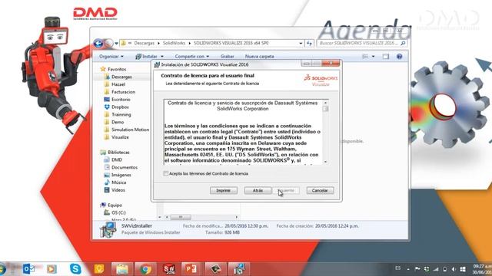This screenshot has height=276, width=492.
Task: Click Grabar in Explorer toolbar
Action: [x=228, y=56]
